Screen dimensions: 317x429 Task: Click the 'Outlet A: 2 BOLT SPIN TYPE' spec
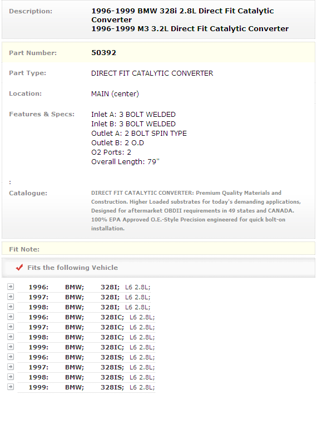(x=139, y=133)
